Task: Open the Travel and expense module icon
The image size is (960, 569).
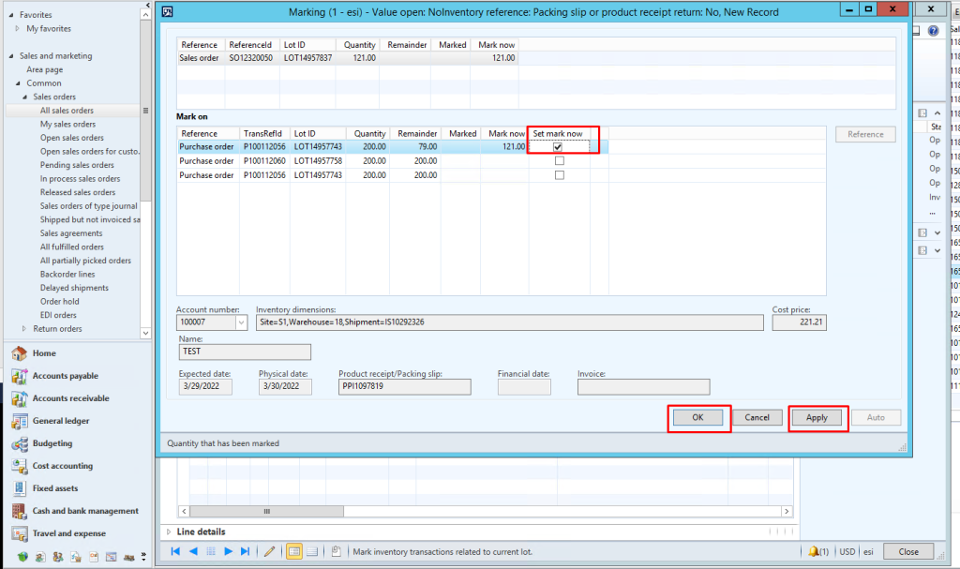Action: [19, 532]
